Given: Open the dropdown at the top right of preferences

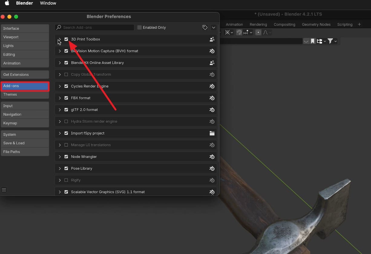Looking at the screenshot, I should click(214, 27).
